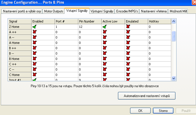This screenshot has height=115, width=196.
Task: Toggle Emulated state for C -- signal
Action: [x=128, y=69]
